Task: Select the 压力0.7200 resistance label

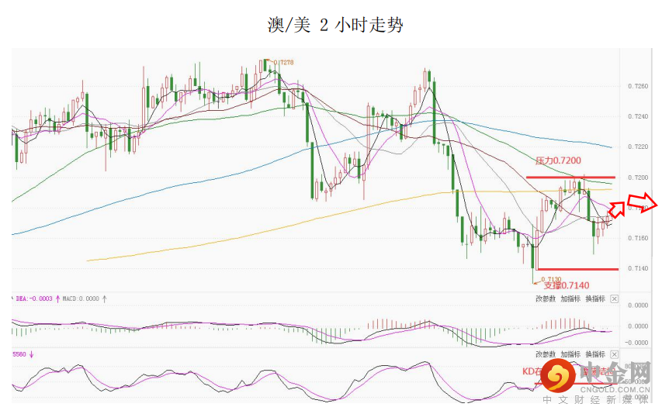Action: pyautogui.click(x=558, y=160)
